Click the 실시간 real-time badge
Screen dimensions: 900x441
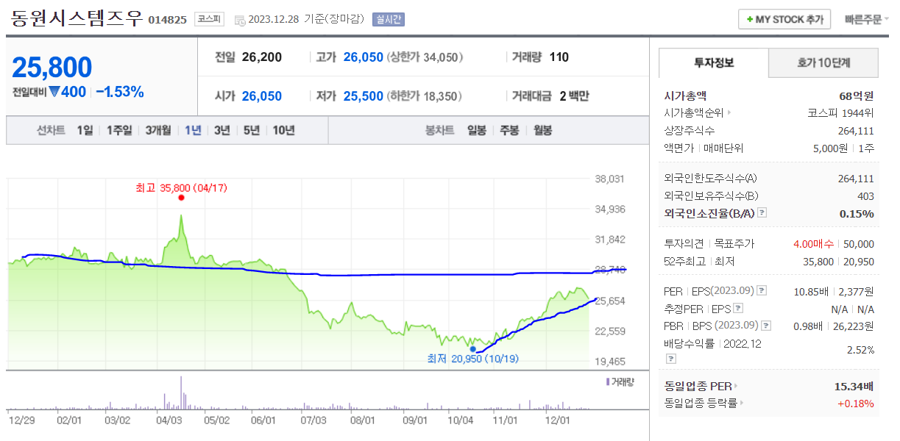[x=388, y=20]
